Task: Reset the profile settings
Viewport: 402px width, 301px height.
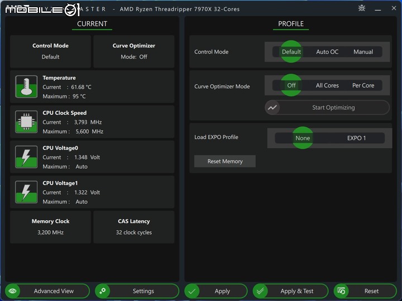Action: pos(365,291)
